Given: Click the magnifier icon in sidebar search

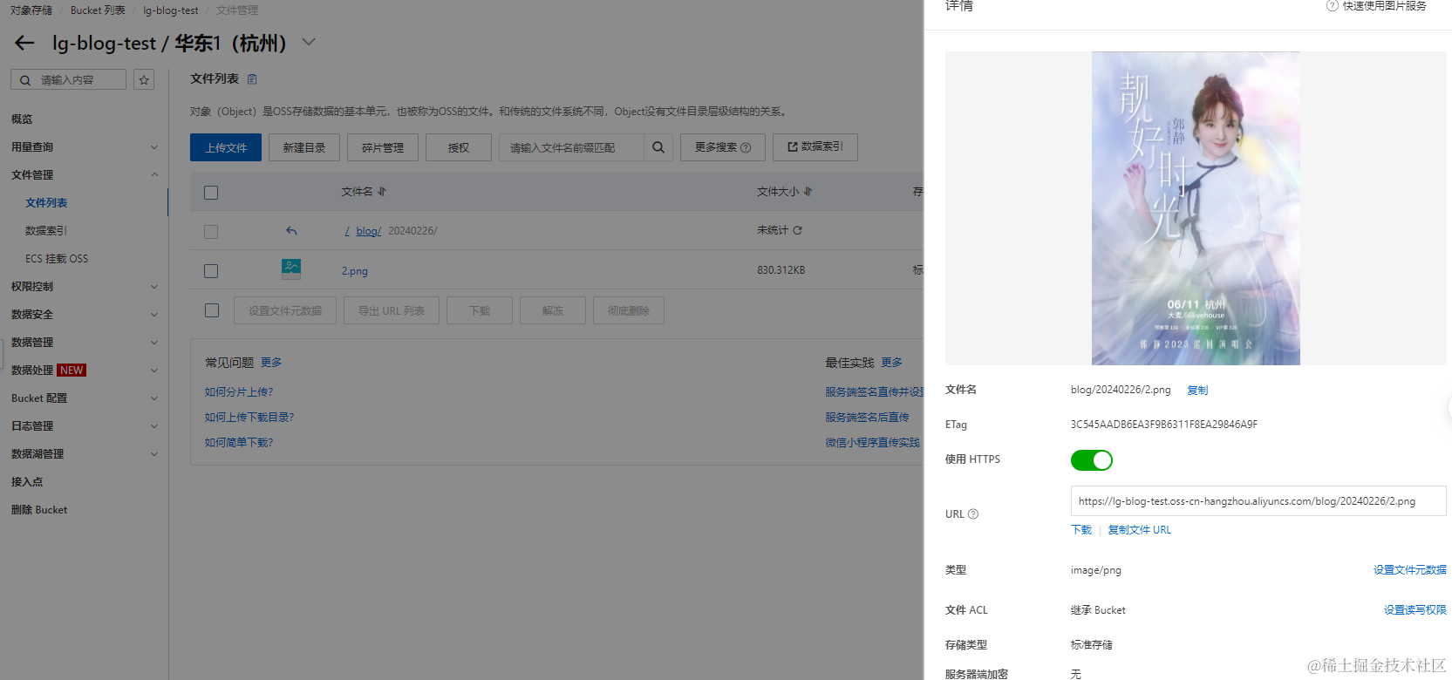Looking at the screenshot, I should [25, 80].
